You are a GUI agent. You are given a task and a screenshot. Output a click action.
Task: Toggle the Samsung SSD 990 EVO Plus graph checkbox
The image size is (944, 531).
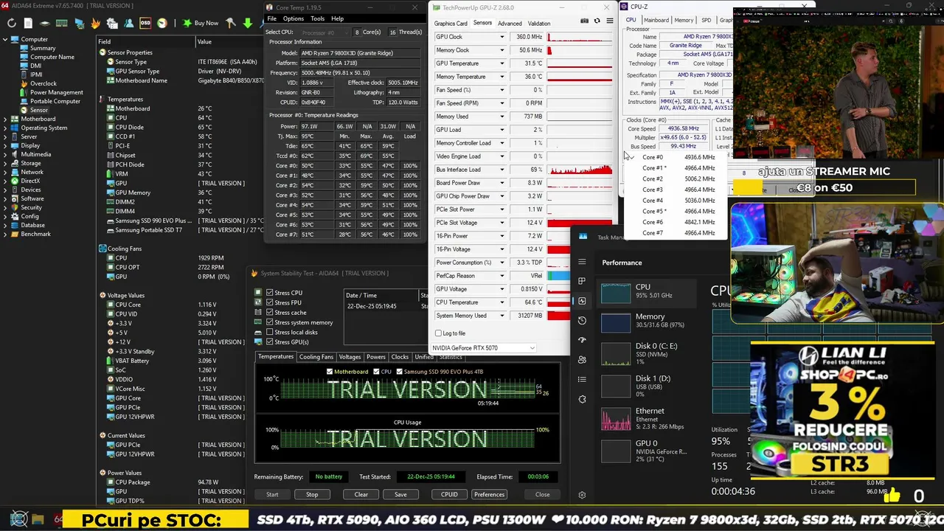[399, 371]
